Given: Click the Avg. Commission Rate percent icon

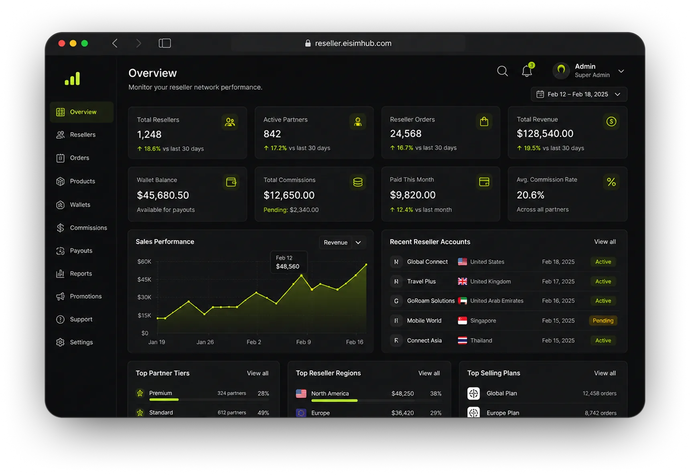Looking at the screenshot, I should (611, 182).
